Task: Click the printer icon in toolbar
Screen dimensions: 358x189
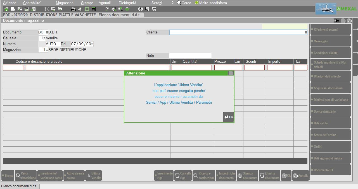Action: [74, 9]
